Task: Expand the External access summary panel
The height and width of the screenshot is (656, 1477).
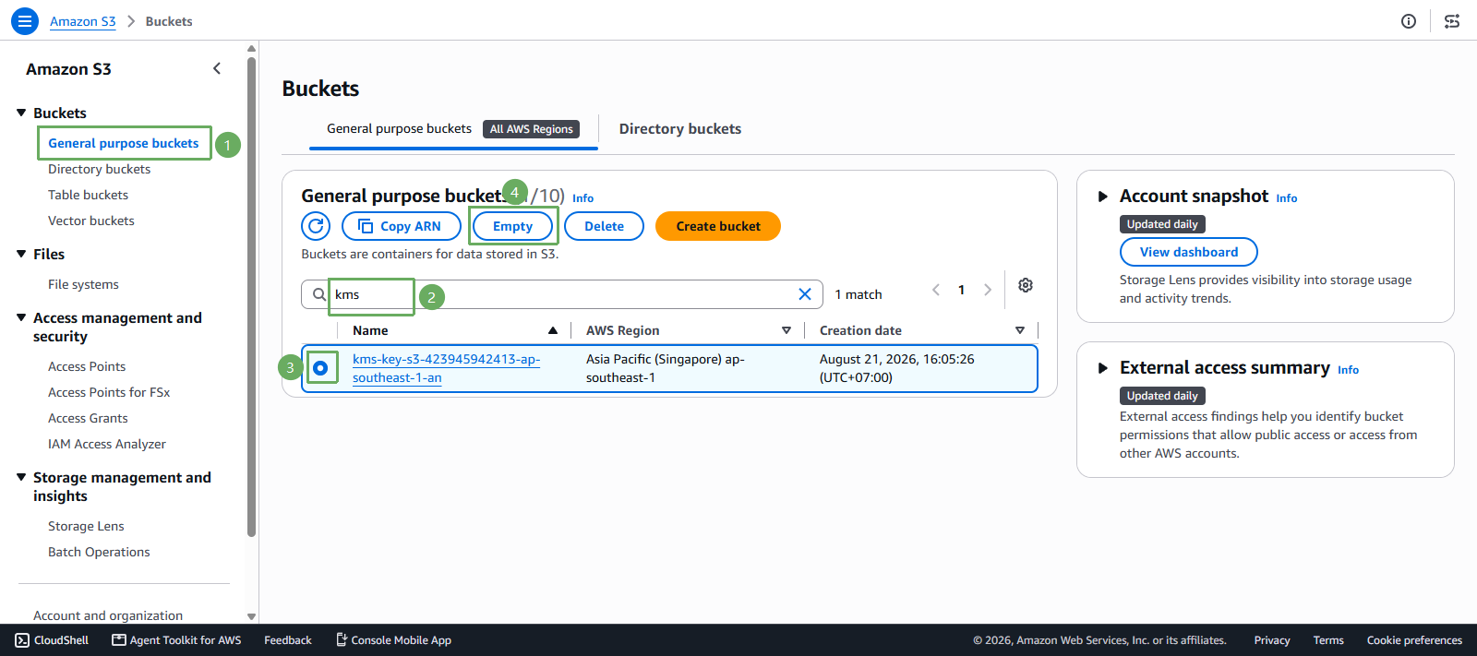Action: coord(1102,368)
